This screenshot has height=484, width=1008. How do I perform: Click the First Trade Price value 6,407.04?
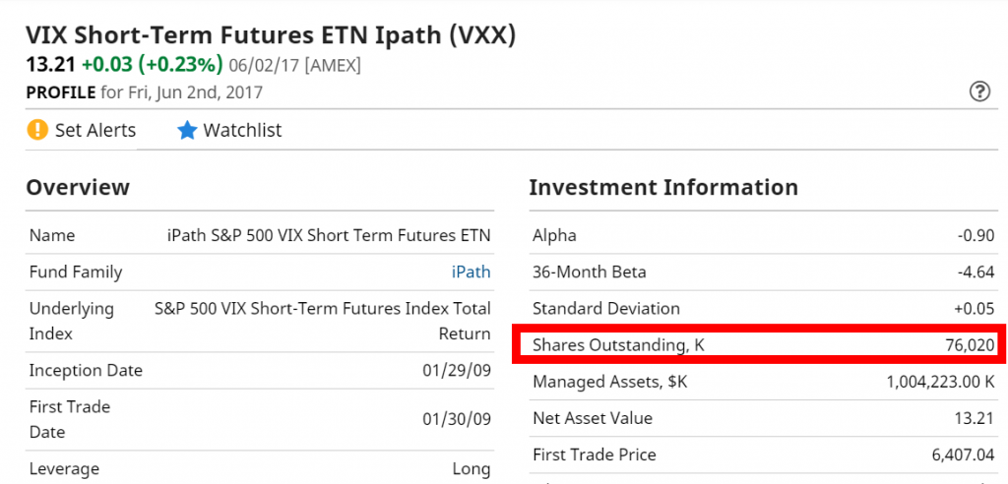(963, 455)
